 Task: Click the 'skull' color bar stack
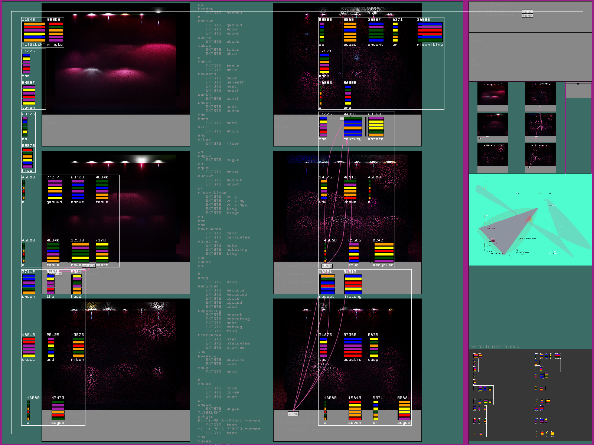[x=29, y=347]
